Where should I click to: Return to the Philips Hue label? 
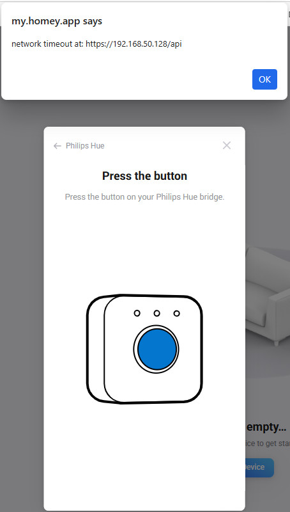(85, 146)
